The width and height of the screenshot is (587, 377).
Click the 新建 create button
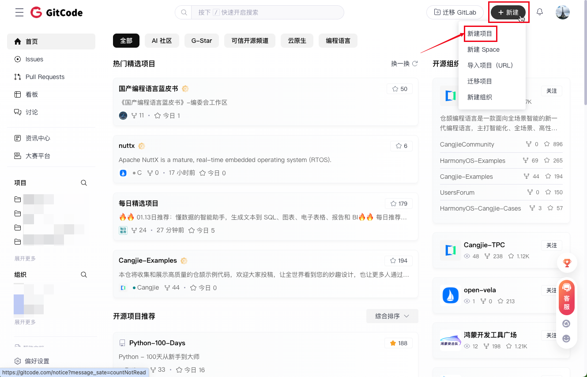[x=508, y=12]
